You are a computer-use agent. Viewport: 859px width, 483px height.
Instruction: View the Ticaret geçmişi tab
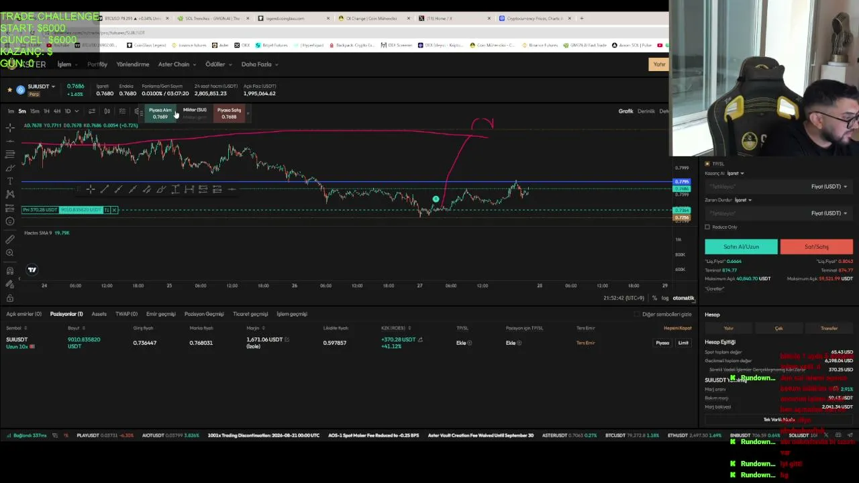pyautogui.click(x=250, y=314)
